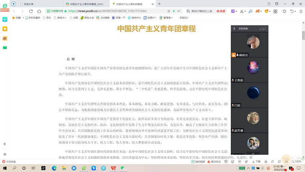Screen dimensions: 305x172
Task: Open the 百度文库 browser tab
Action: pyautogui.click(x=27, y=4)
